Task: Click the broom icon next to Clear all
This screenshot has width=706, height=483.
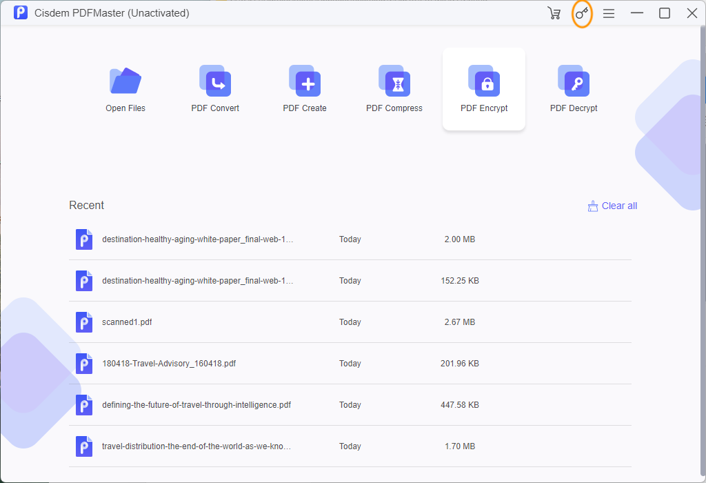Action: click(x=592, y=205)
